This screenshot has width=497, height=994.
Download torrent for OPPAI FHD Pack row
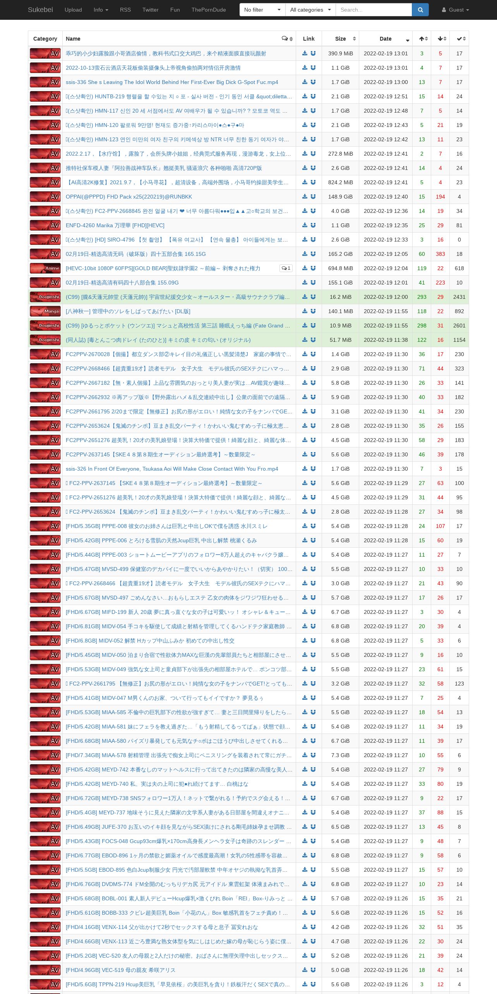(x=305, y=197)
